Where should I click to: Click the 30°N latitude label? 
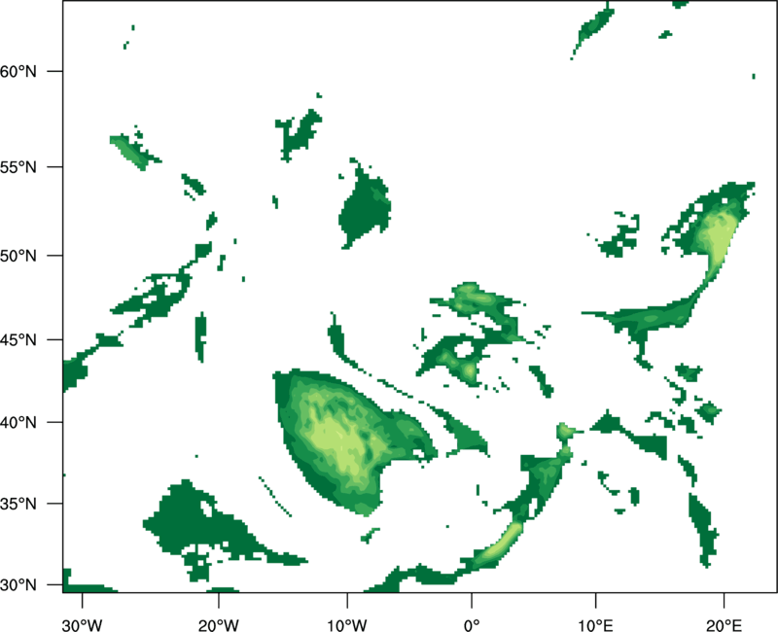point(18,585)
